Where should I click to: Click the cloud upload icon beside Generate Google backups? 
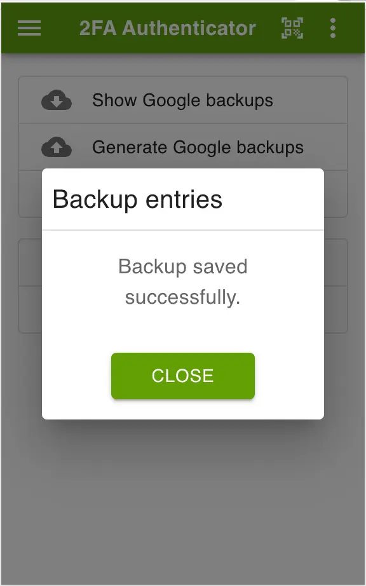57,147
